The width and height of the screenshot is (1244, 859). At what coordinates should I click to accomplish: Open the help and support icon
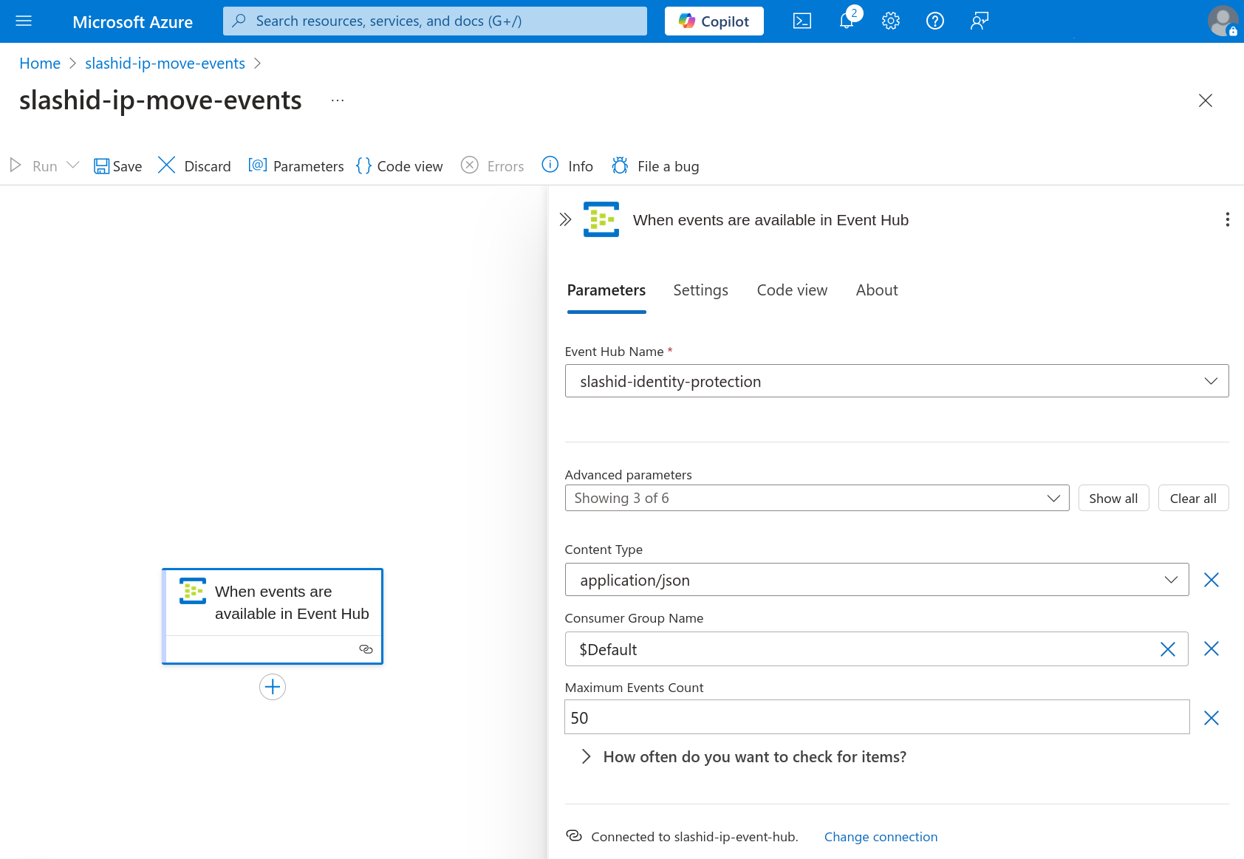coord(935,21)
